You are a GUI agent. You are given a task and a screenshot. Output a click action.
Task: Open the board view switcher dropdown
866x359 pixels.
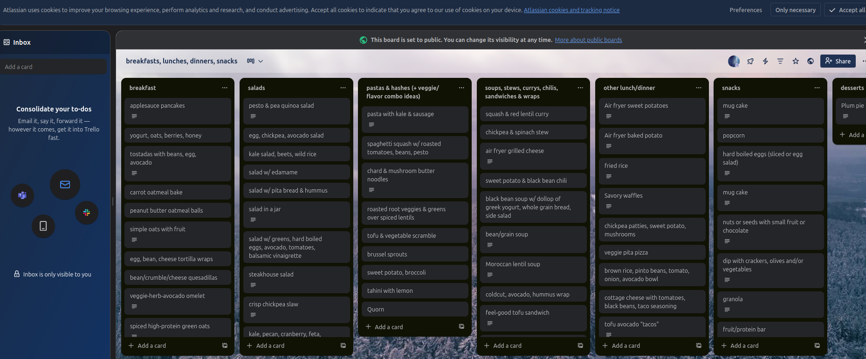[255, 61]
